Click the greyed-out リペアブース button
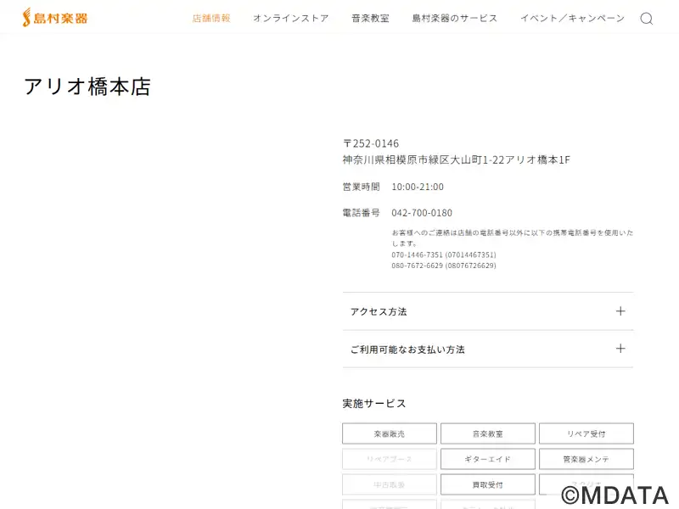The height and width of the screenshot is (509, 679). click(390, 459)
